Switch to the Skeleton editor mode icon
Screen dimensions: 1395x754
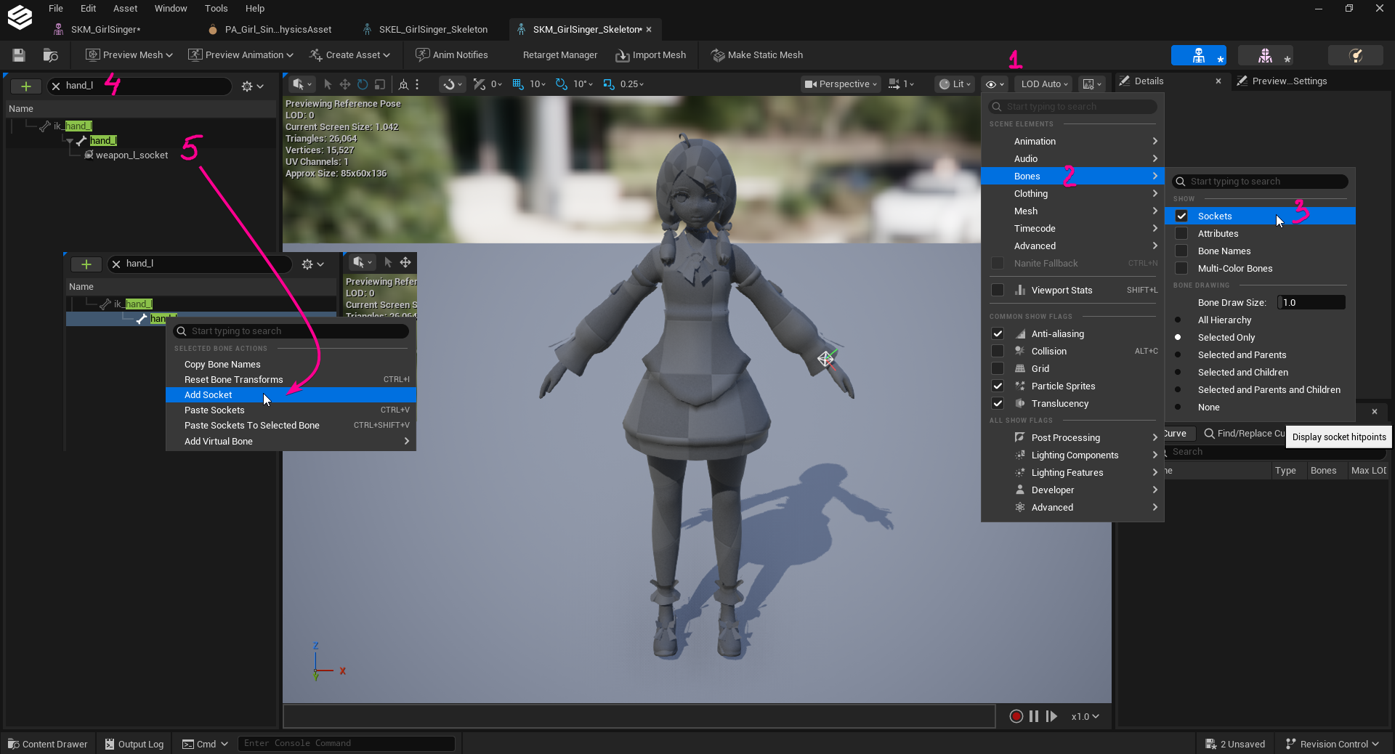1198,55
